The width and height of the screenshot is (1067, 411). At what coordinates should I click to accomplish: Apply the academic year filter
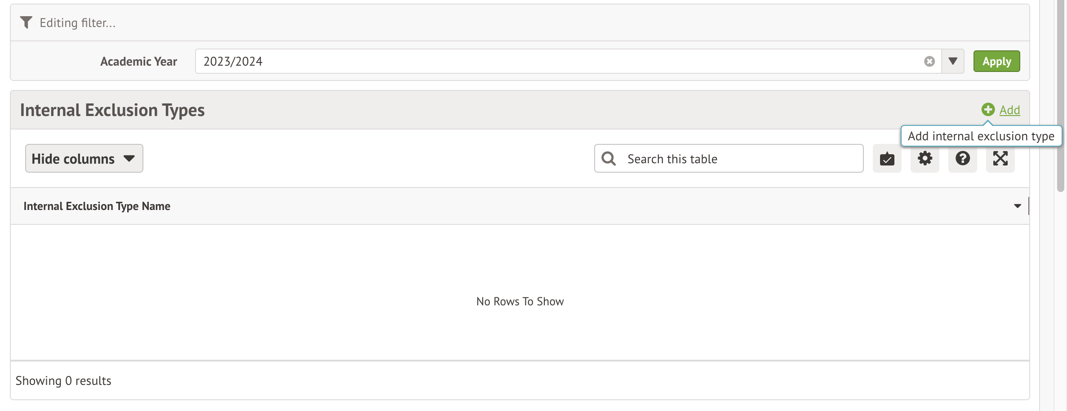click(x=996, y=61)
